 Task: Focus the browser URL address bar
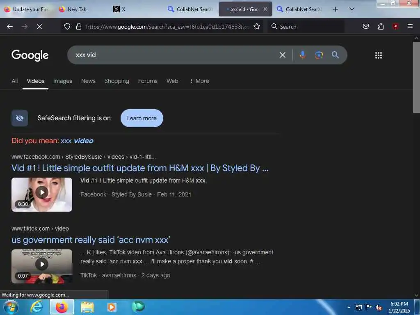point(167,27)
